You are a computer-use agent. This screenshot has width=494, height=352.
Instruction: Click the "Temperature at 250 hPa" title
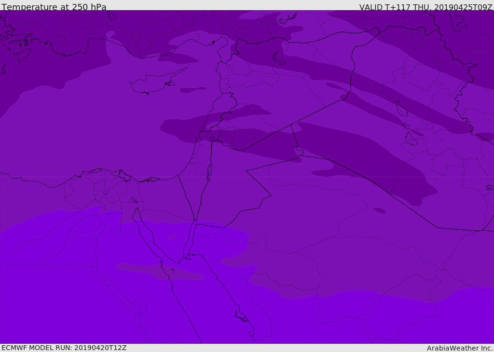click(x=54, y=7)
